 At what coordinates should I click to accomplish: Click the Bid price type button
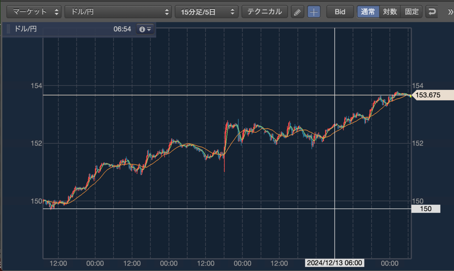[x=340, y=12]
